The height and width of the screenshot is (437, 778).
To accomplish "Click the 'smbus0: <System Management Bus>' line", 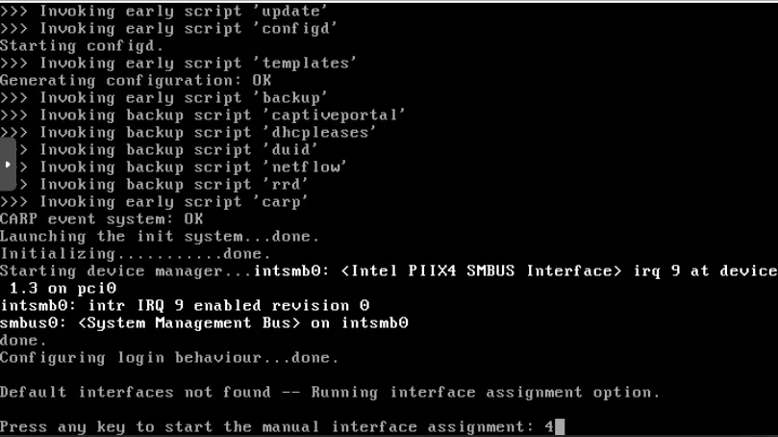I will [x=204, y=322].
